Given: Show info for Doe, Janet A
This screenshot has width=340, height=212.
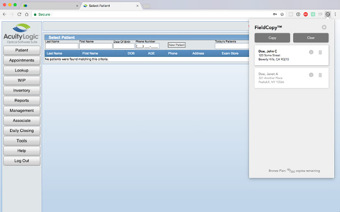Looking at the screenshot, I should (x=311, y=75).
